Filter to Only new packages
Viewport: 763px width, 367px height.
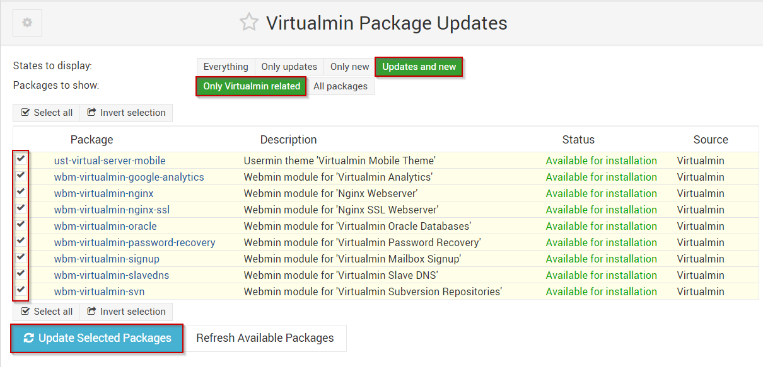pyautogui.click(x=350, y=67)
